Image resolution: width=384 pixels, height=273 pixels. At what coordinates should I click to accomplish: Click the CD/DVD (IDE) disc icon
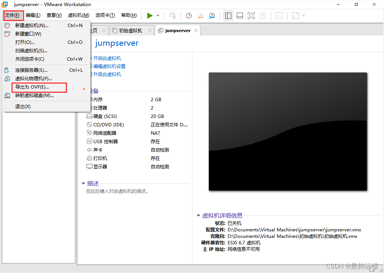pyautogui.click(x=89, y=124)
